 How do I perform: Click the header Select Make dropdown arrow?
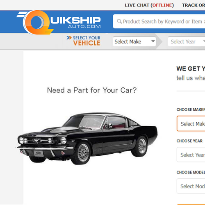tap(153, 41)
